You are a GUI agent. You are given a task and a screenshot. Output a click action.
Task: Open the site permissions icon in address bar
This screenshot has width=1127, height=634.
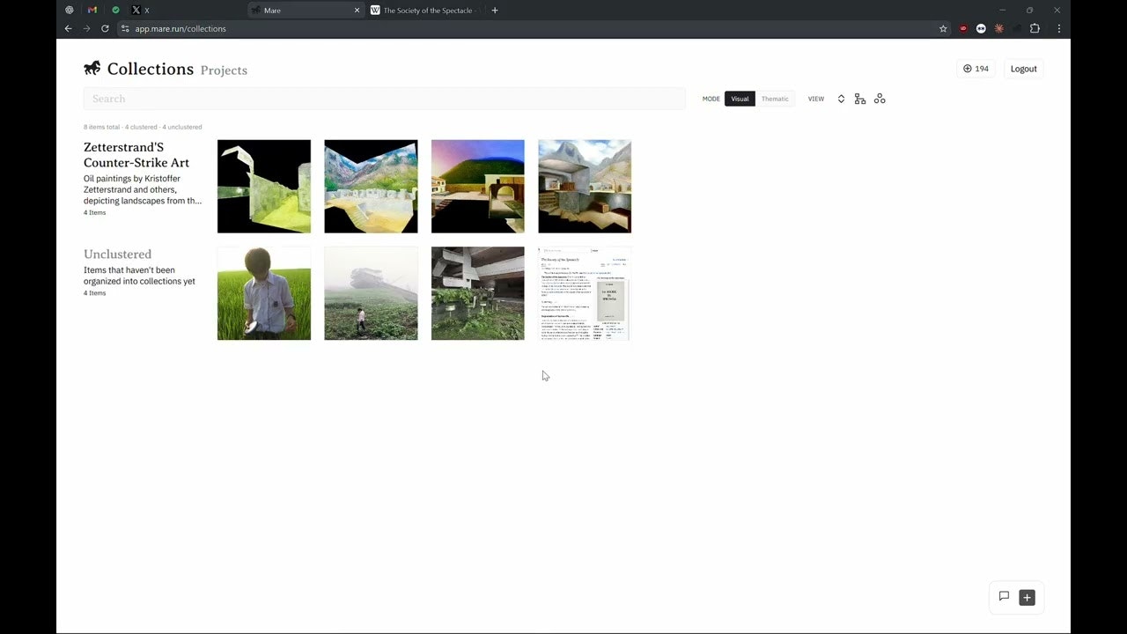(x=125, y=28)
